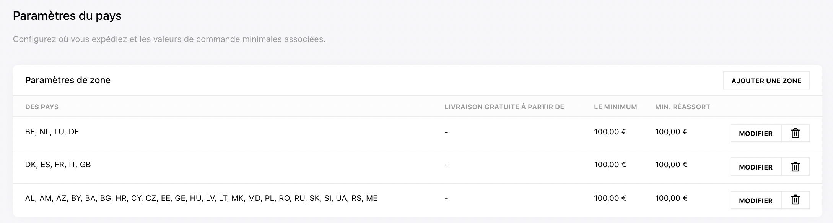833x223 pixels.
Task: Click the Configurez où vous expédiez description
Action: [169, 39]
